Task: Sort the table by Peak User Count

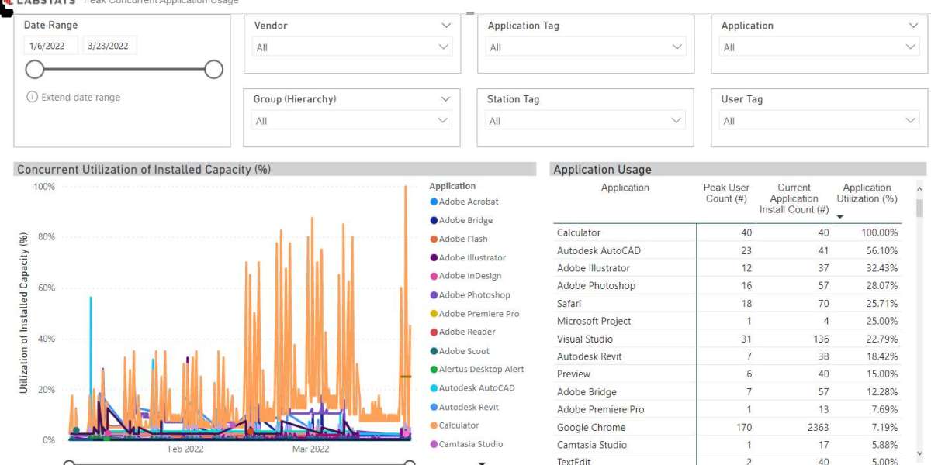Action: click(x=726, y=192)
